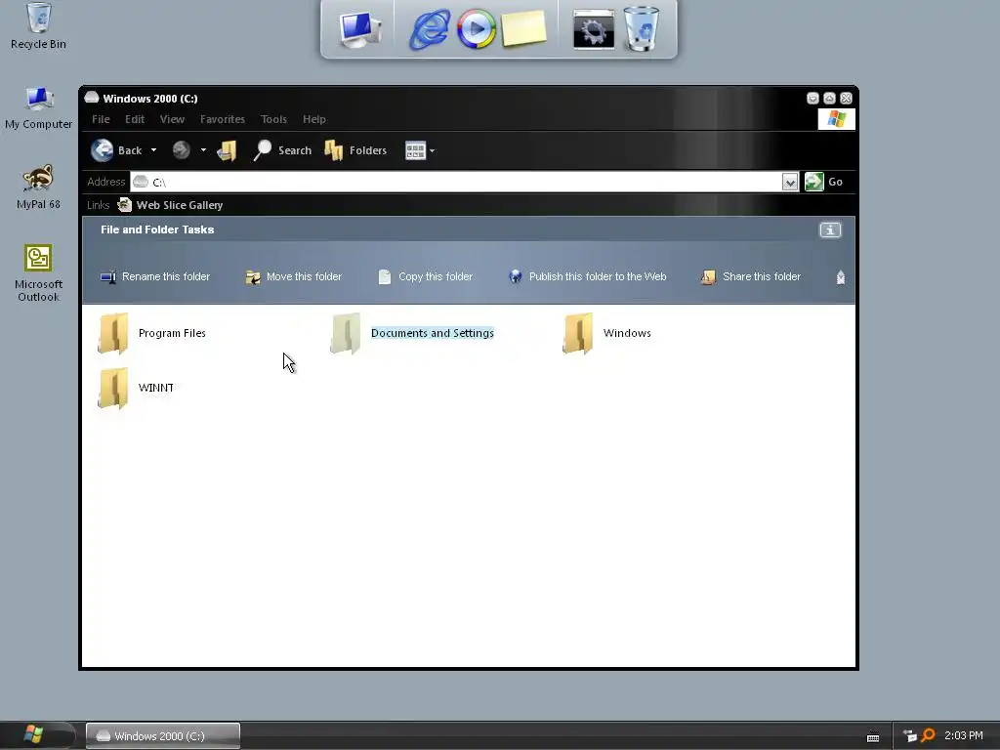Viewport: 1000px width, 750px height.
Task: Open the Edit menu
Action: (x=135, y=119)
